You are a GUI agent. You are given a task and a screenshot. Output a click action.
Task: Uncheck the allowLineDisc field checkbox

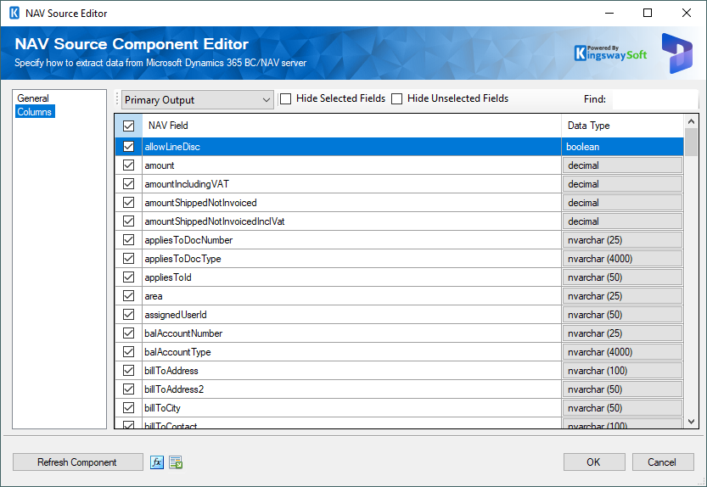click(x=128, y=147)
